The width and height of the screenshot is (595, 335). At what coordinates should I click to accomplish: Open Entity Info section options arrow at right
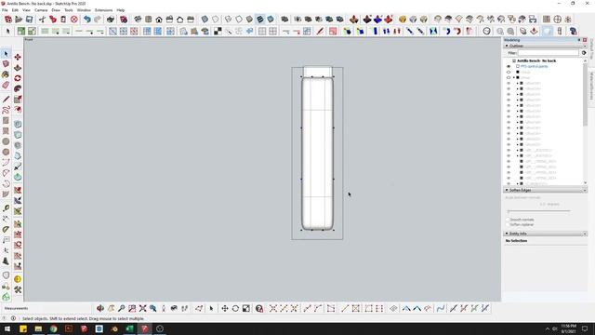tap(585, 234)
